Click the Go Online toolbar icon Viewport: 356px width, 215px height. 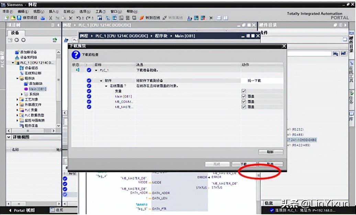[x=142, y=18]
